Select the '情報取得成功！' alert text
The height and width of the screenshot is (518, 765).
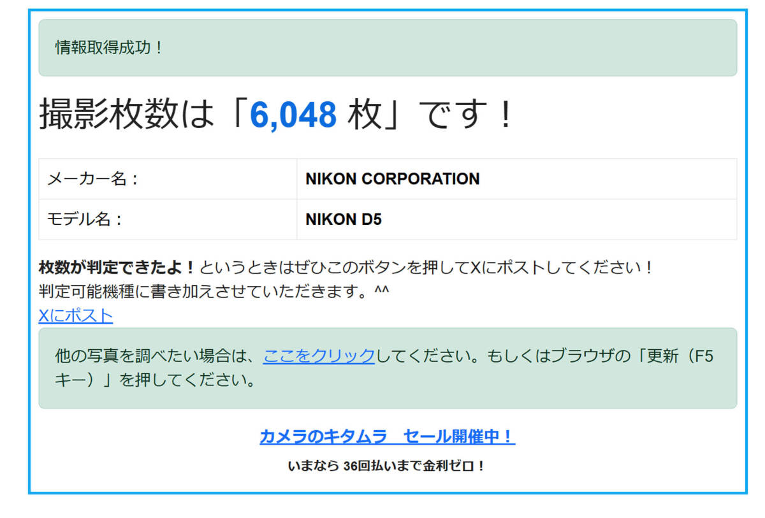point(109,48)
